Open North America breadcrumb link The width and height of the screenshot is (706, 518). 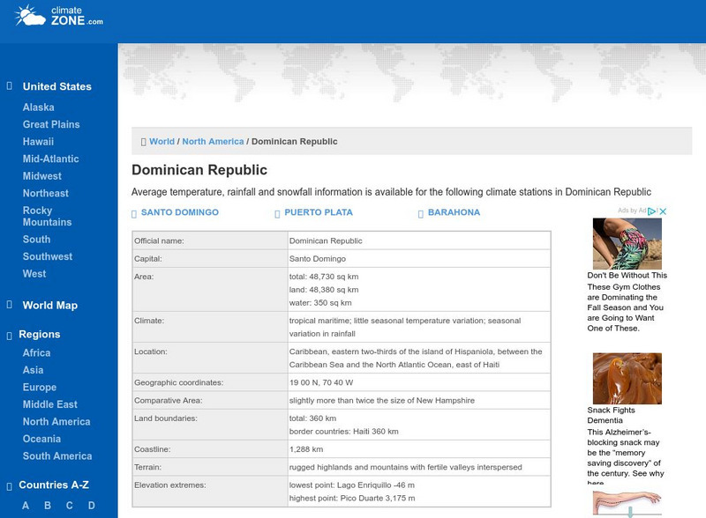(213, 141)
